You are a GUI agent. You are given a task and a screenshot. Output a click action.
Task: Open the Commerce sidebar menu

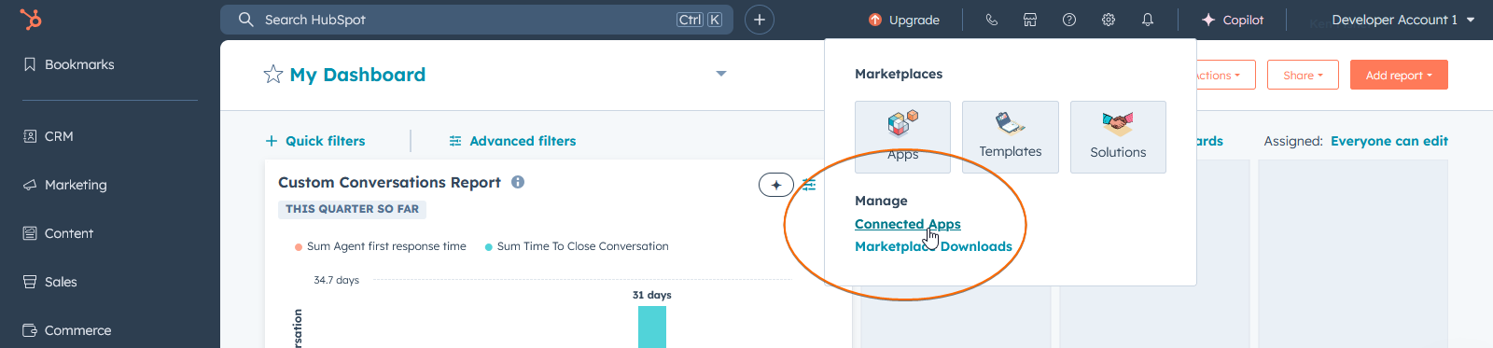point(67,330)
